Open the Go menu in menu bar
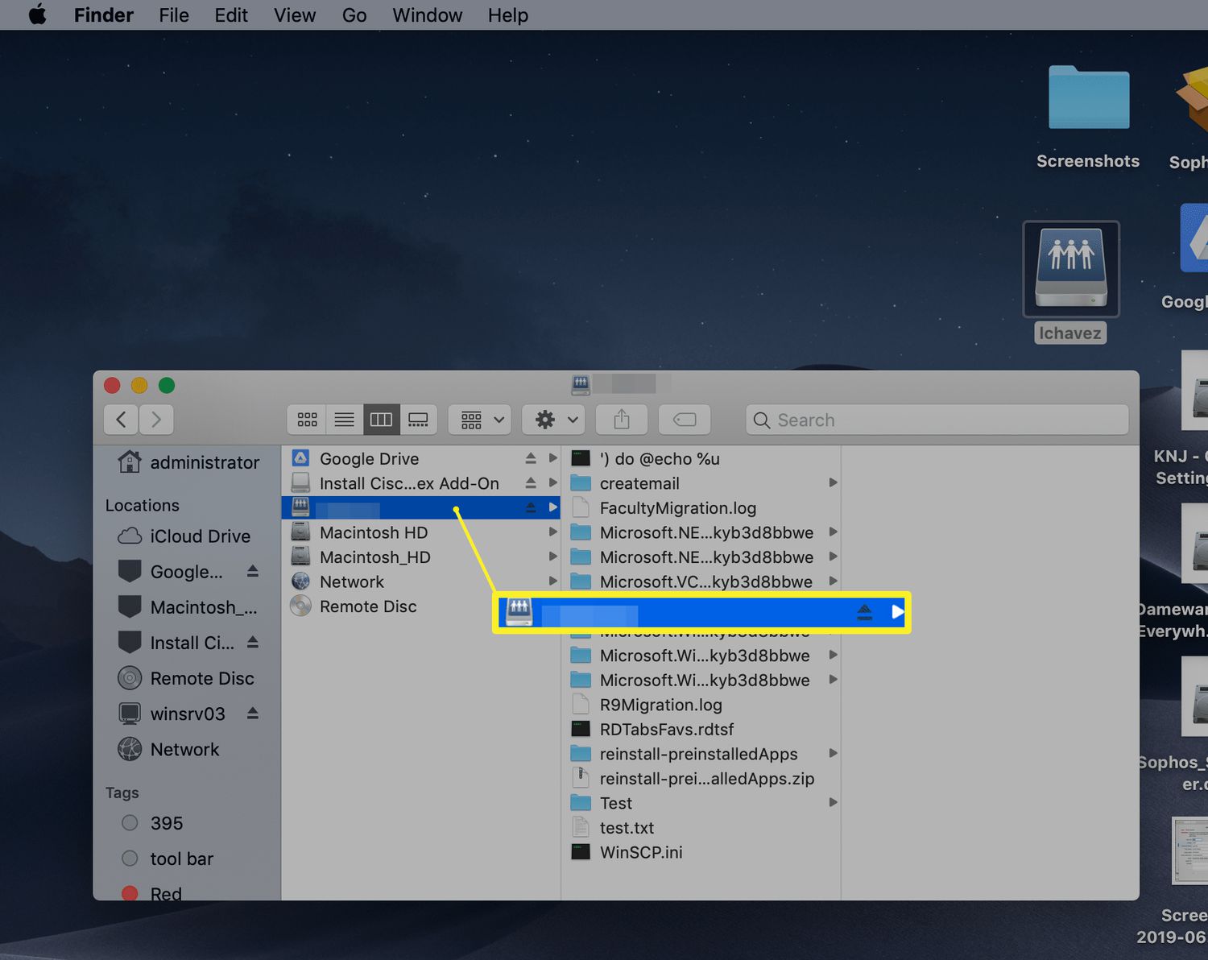 pyautogui.click(x=354, y=15)
